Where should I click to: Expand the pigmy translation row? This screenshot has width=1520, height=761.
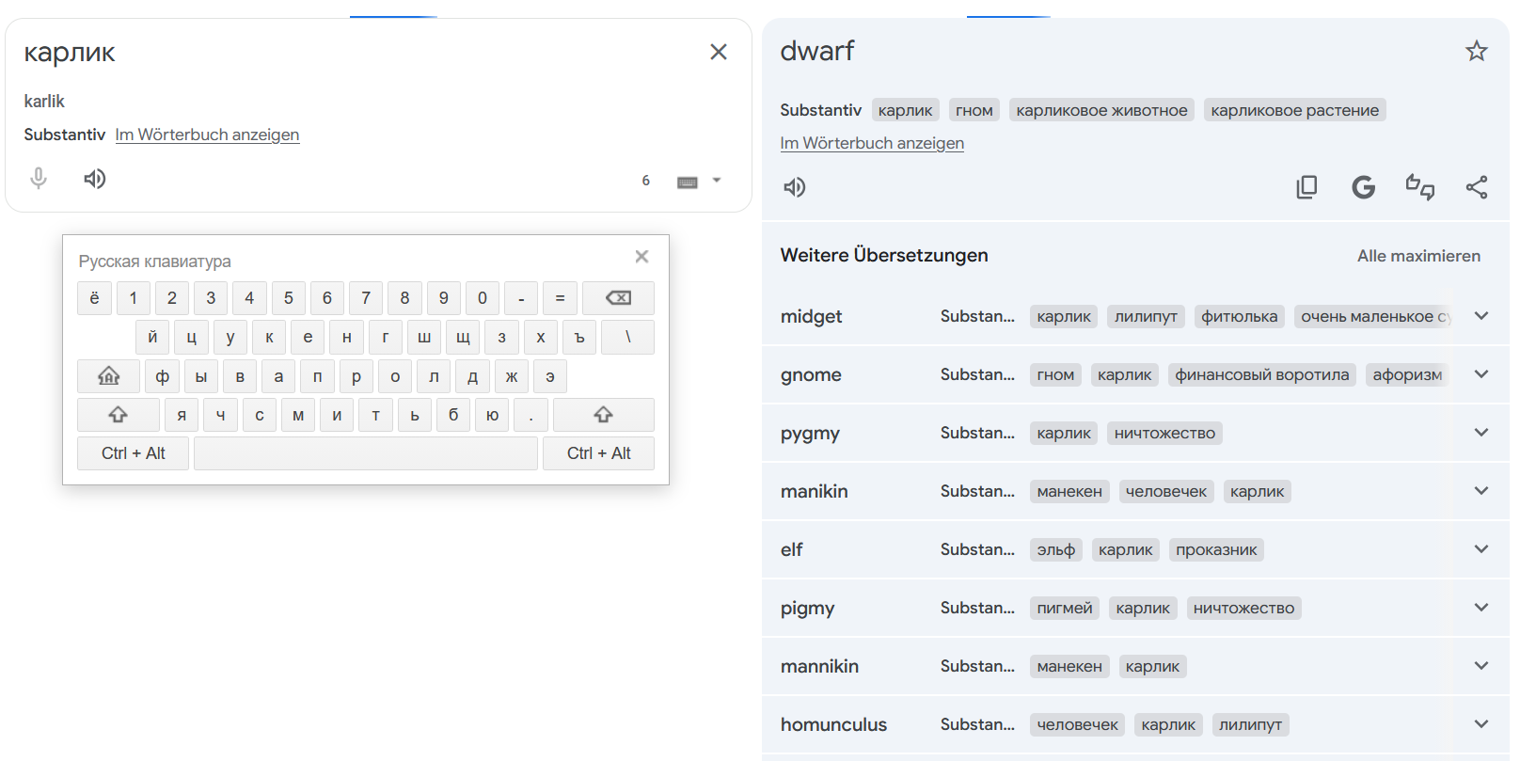point(1481,608)
